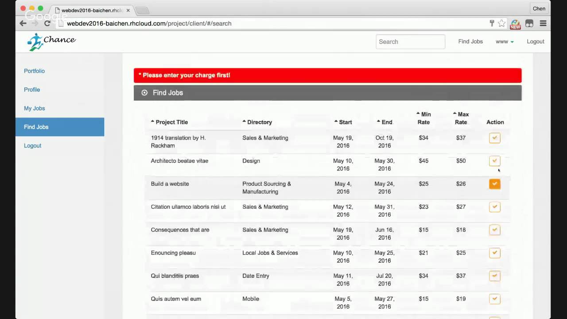567x319 pixels.
Task: Click "Product Sourcing & Manufacturing" directory cell
Action: pos(267,188)
